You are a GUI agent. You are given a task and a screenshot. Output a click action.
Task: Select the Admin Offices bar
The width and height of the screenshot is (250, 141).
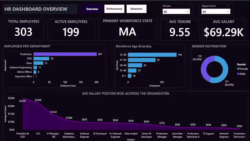[x=35, y=72]
